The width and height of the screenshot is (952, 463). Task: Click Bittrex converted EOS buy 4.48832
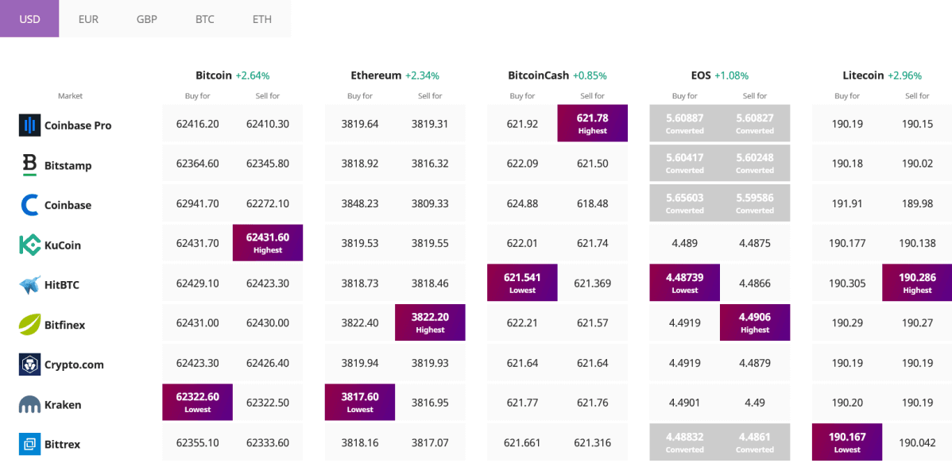point(685,442)
